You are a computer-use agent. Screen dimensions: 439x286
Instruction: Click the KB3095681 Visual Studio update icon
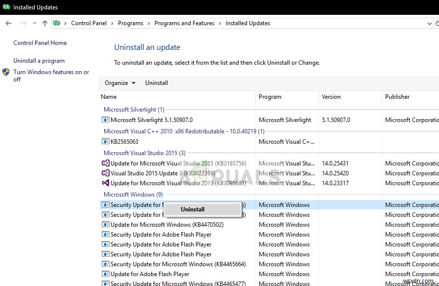105,183
